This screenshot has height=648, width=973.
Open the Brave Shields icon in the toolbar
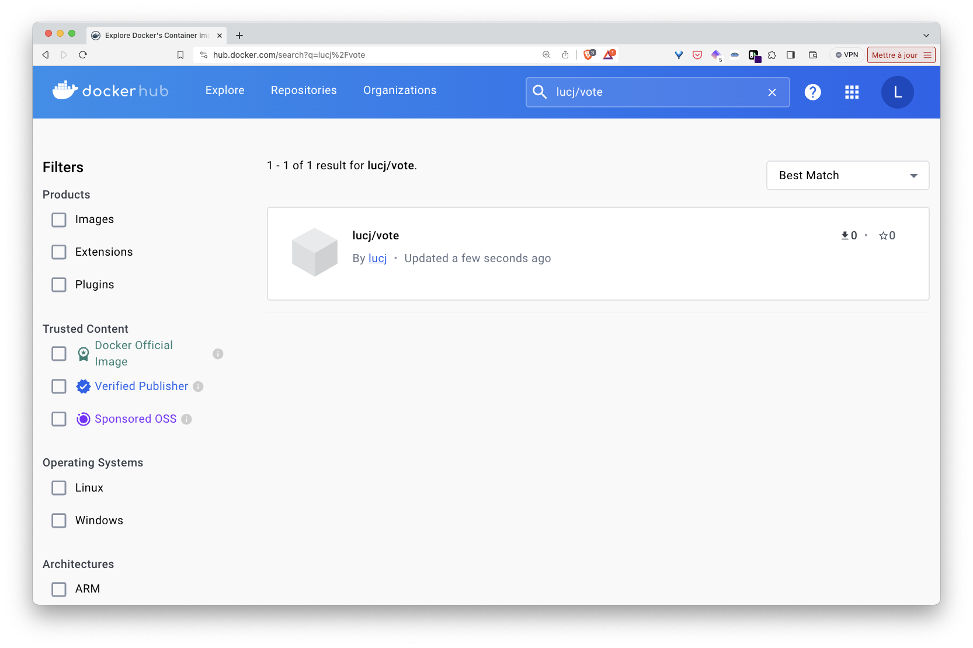[x=588, y=54]
